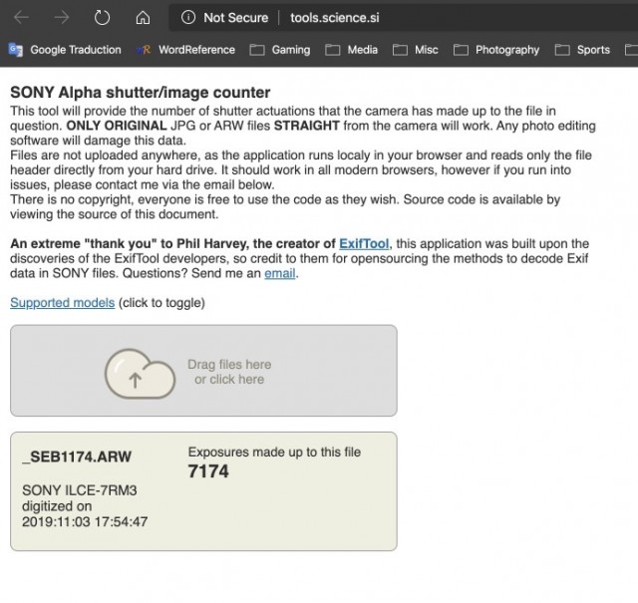The image size is (638, 603).
Task: Reload the page with refresh icon
Action: [x=102, y=17]
